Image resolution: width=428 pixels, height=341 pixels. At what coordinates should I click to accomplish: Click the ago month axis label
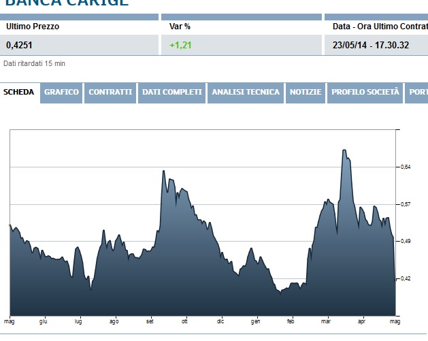pyautogui.click(x=114, y=321)
